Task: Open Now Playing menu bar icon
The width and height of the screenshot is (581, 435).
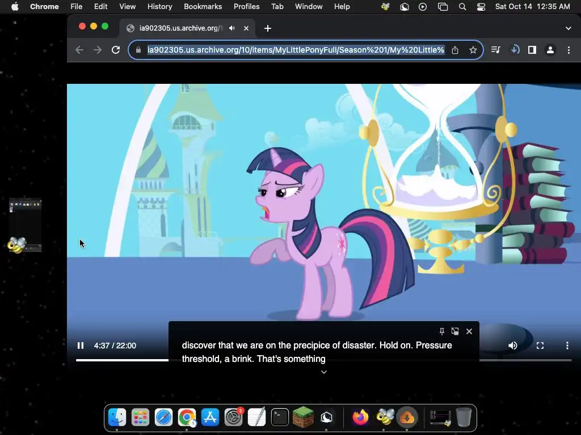Action: point(422,7)
